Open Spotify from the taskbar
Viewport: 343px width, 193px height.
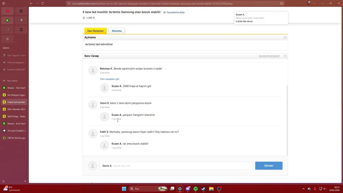(x=196, y=189)
